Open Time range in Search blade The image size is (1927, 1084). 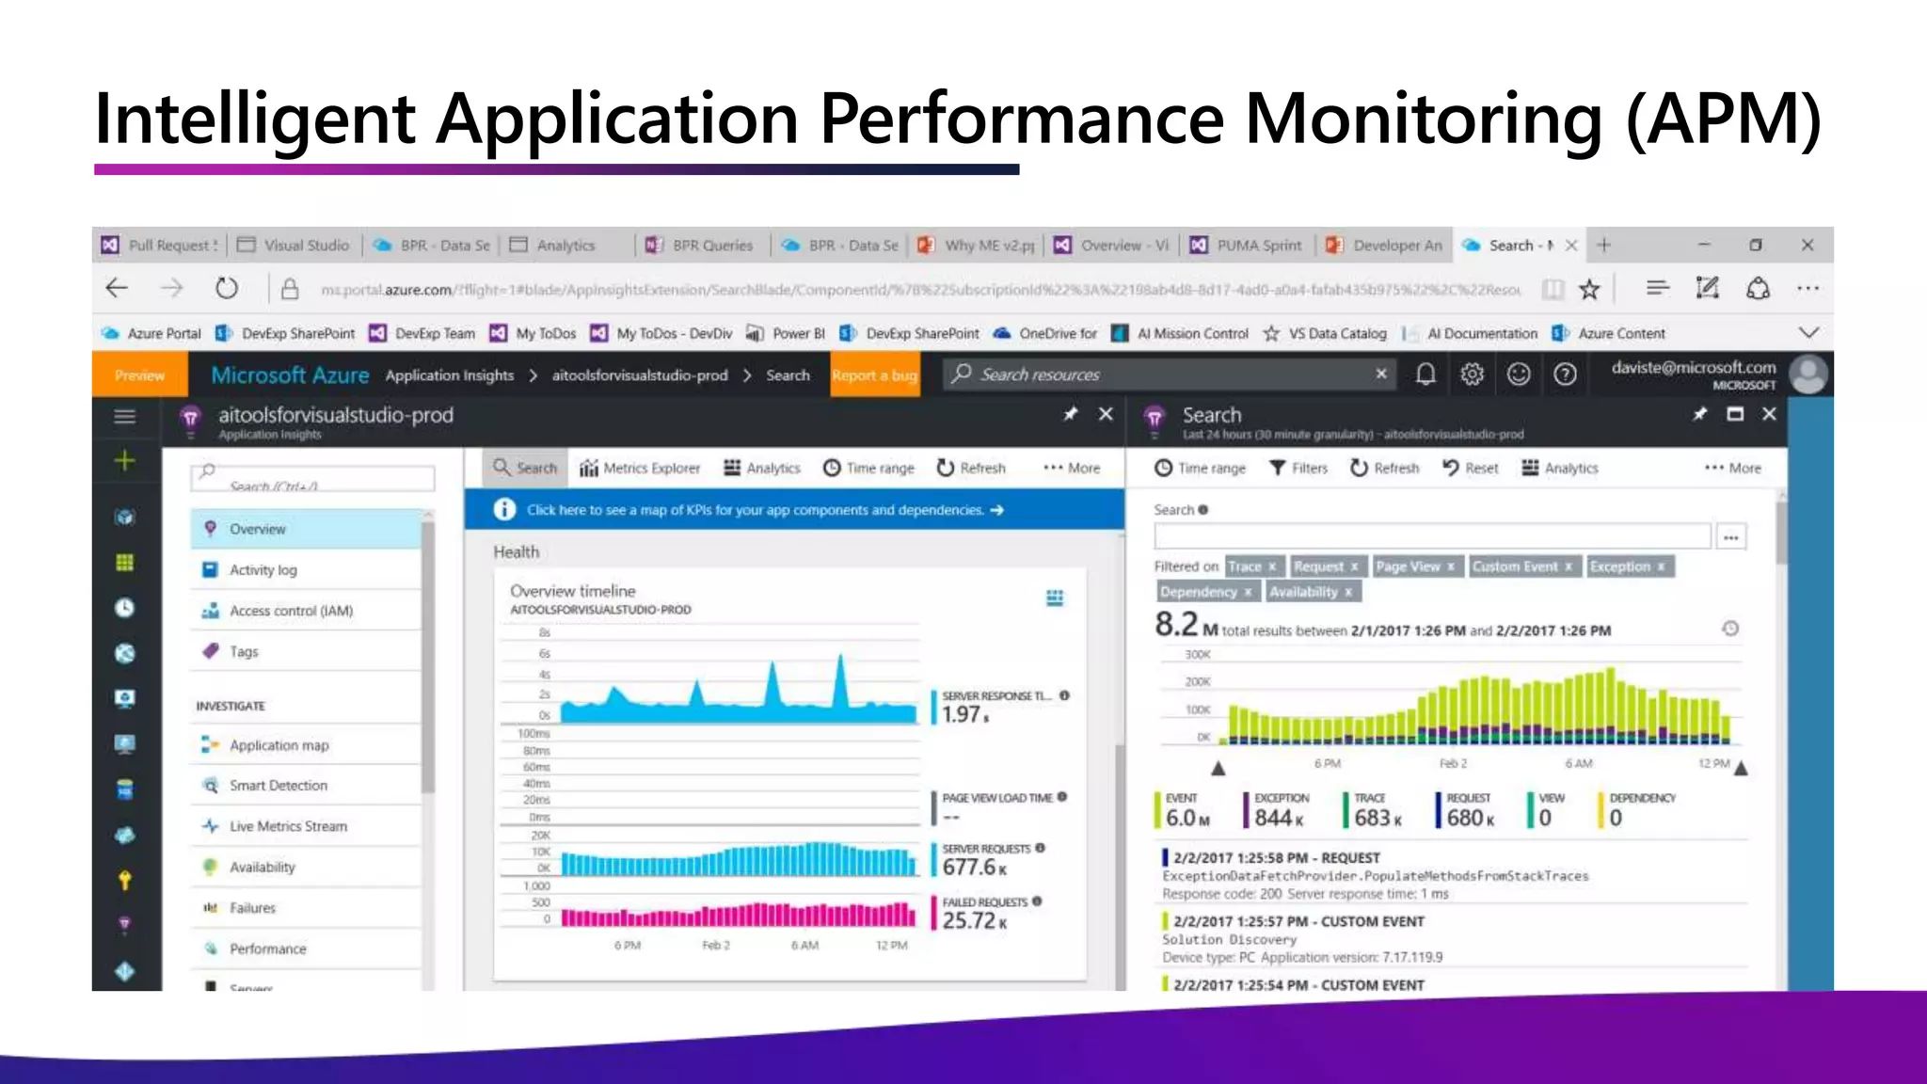point(1200,468)
